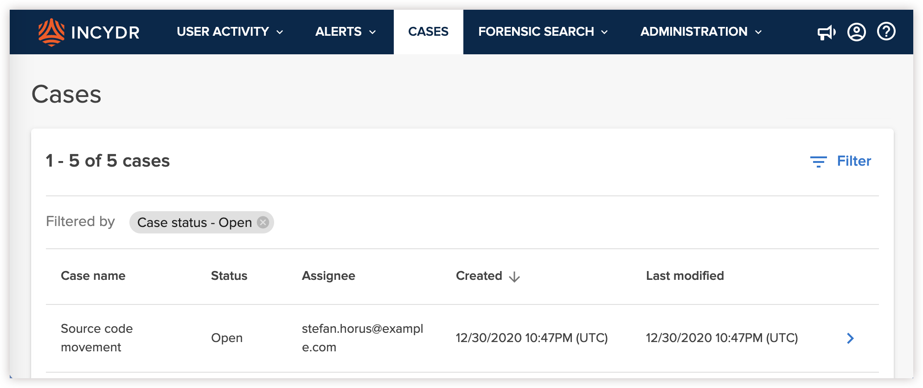This screenshot has width=923, height=388.
Task: Open the help question mark icon
Action: pos(886,32)
